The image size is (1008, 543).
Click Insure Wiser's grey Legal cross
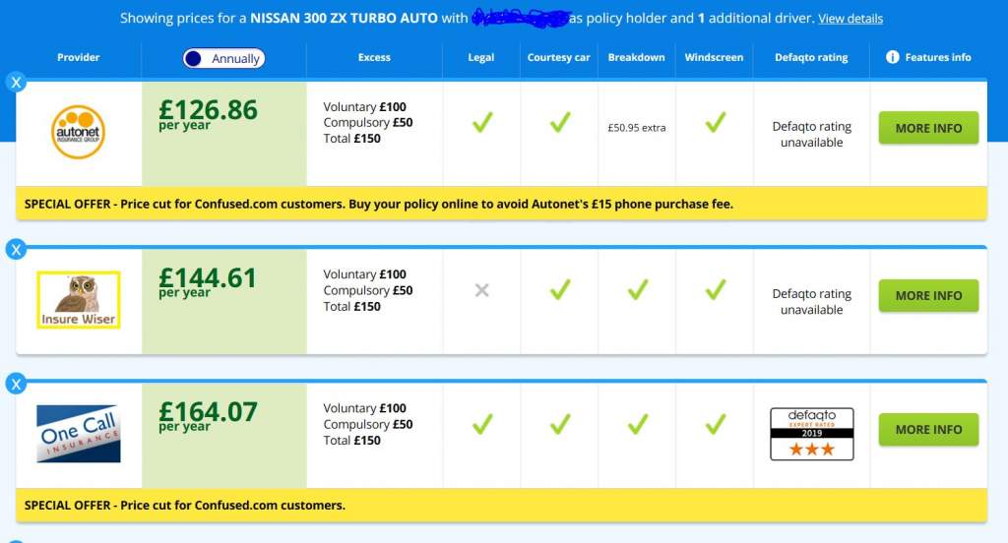coord(481,290)
